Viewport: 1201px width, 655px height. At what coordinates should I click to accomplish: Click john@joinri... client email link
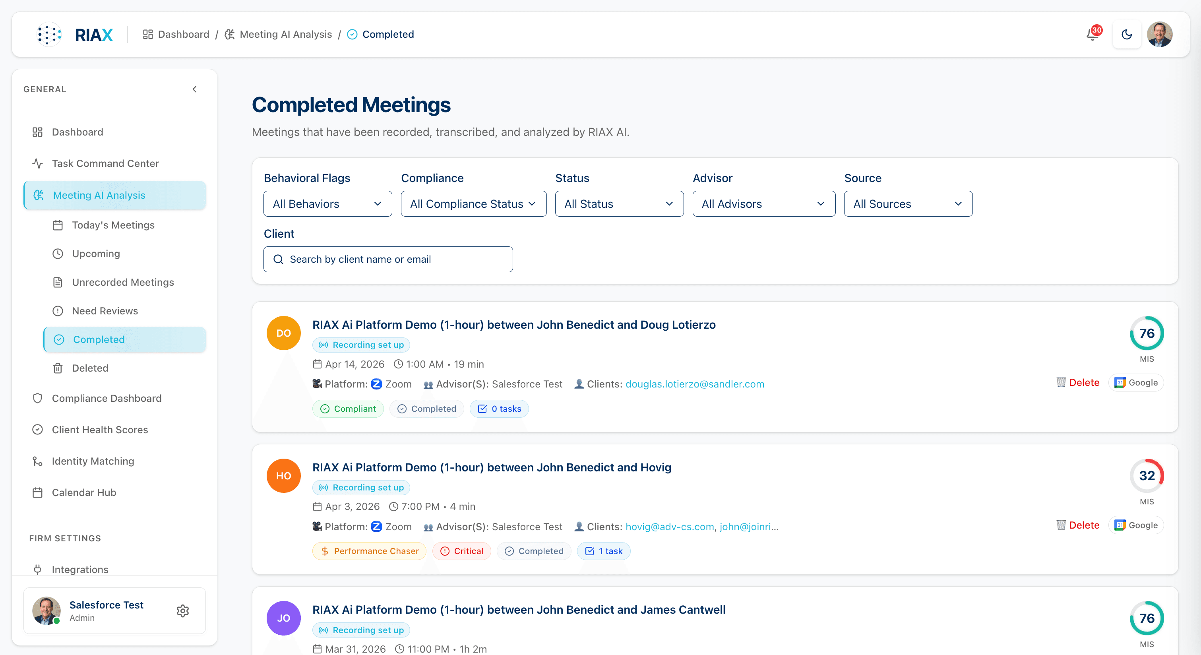pyautogui.click(x=749, y=527)
